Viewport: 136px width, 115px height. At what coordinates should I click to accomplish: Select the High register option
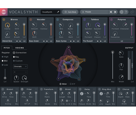click(5, 57)
